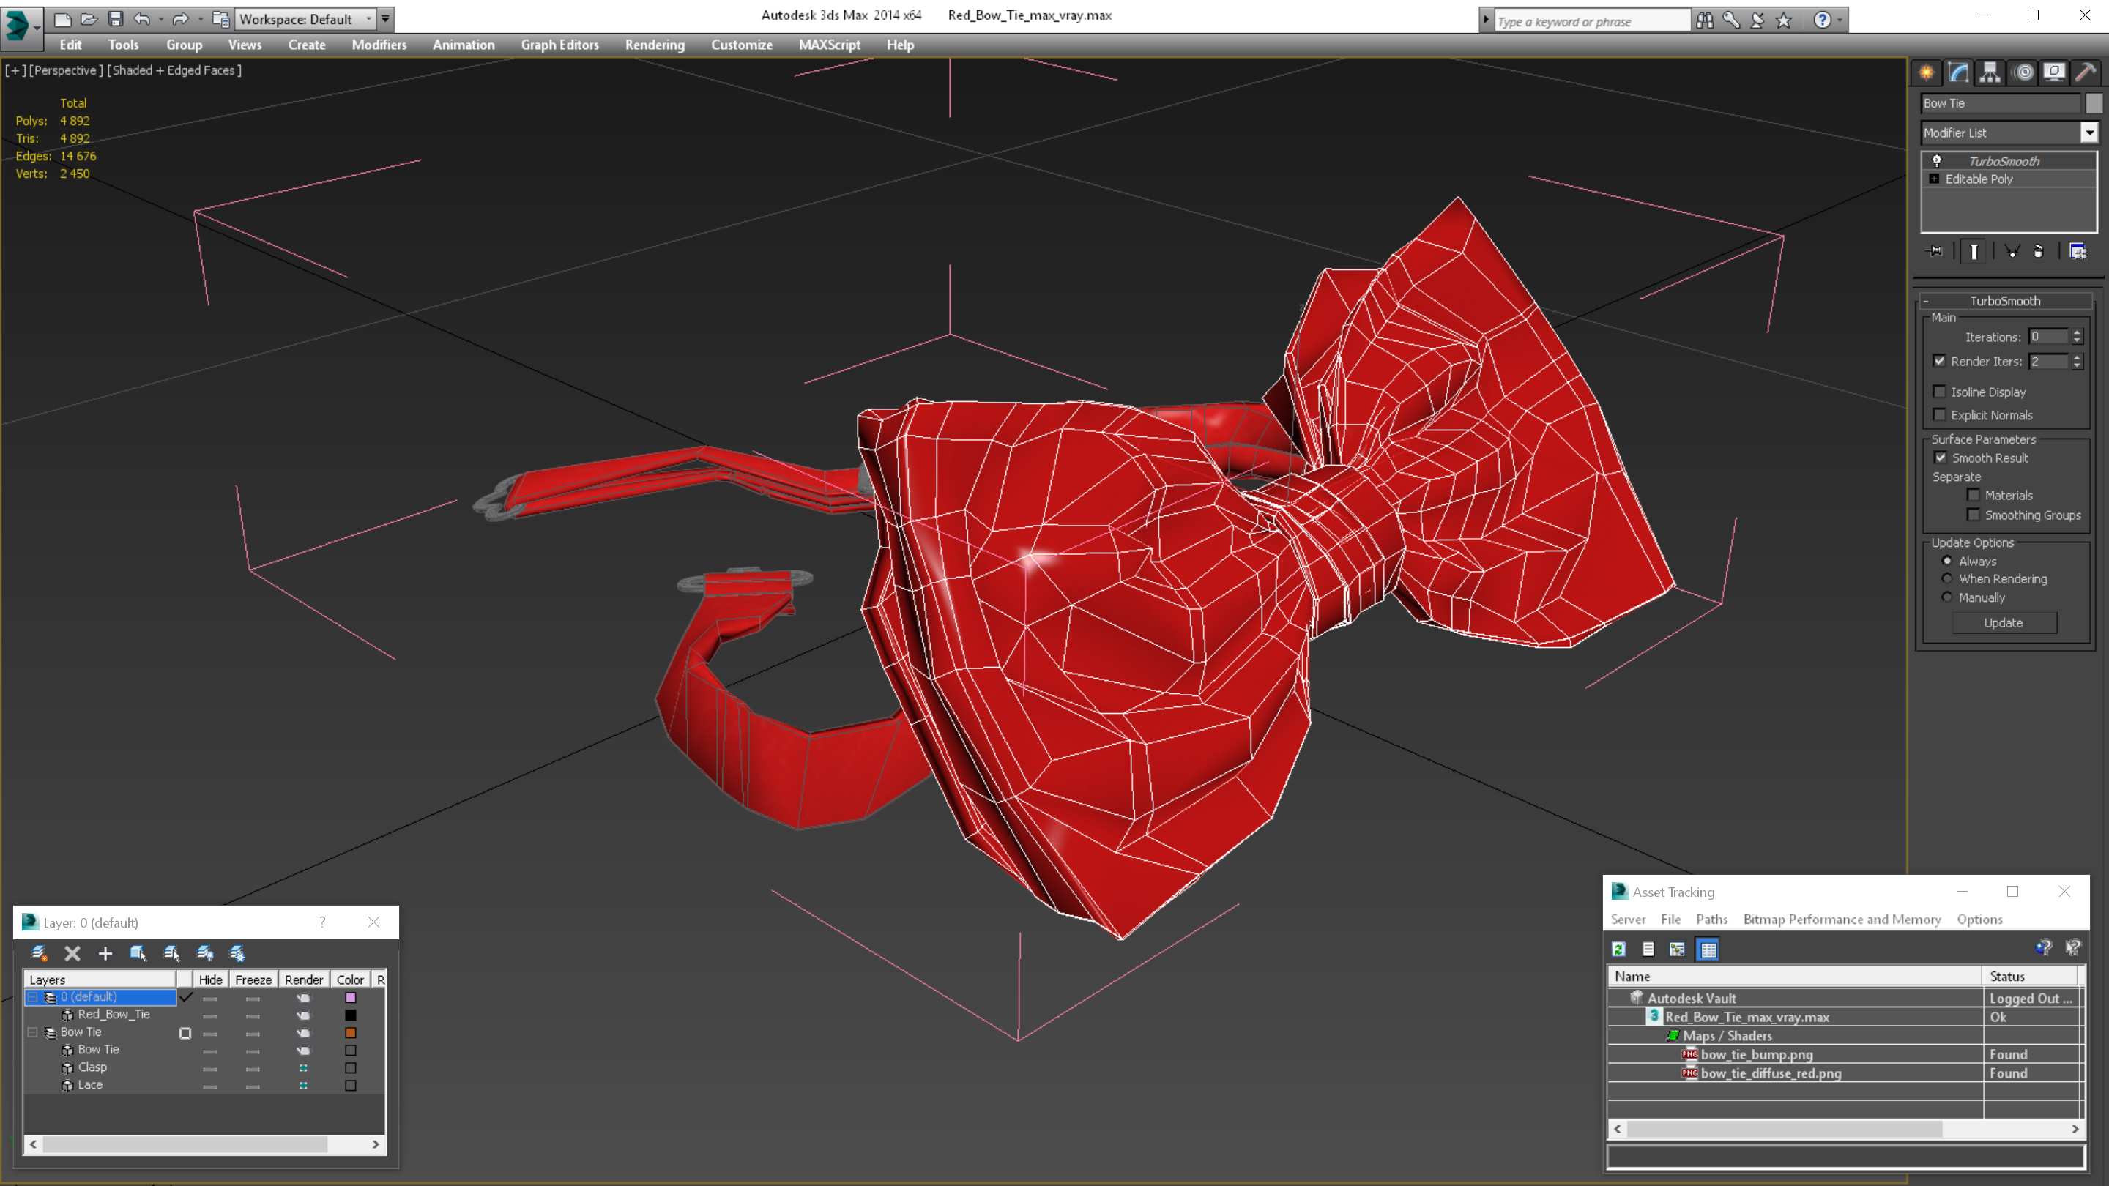The image size is (2109, 1186).
Task: Toggle Show End Result in modifier stack
Action: [x=1974, y=251]
